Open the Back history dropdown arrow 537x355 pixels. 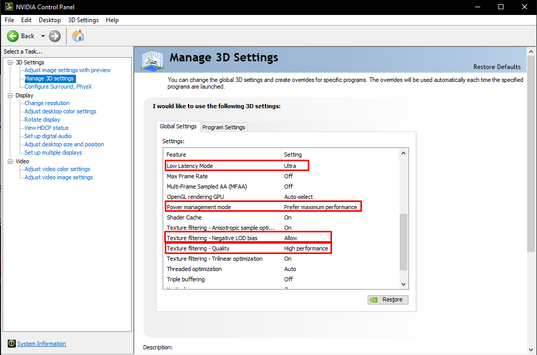(x=43, y=36)
